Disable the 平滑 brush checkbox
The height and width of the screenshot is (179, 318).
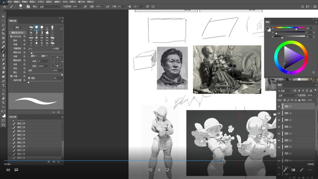[11, 76]
